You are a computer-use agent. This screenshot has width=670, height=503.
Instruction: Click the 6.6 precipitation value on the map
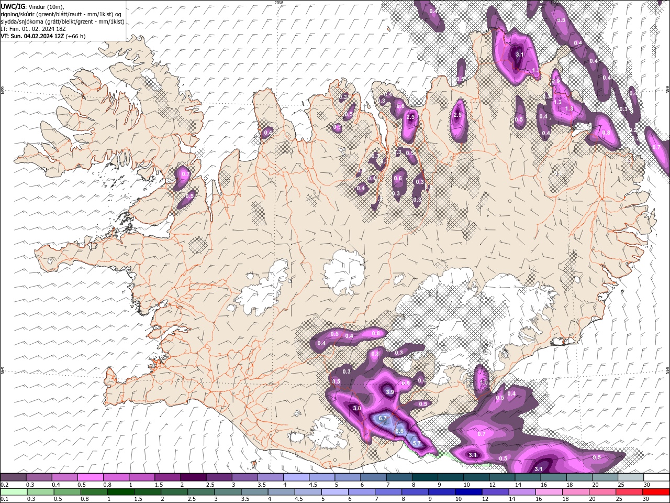(x=399, y=431)
